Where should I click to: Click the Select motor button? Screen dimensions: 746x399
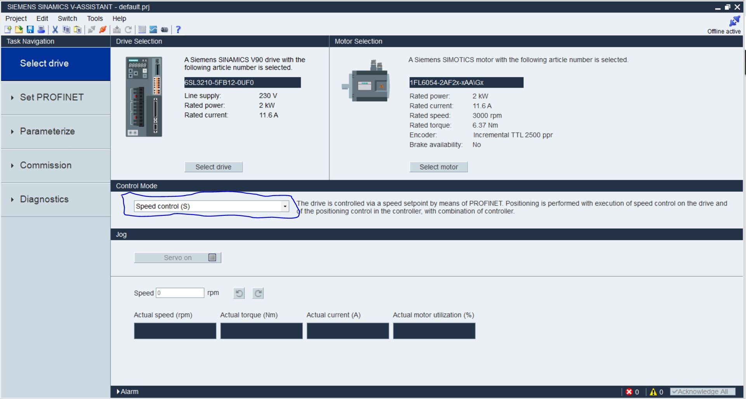[439, 167]
